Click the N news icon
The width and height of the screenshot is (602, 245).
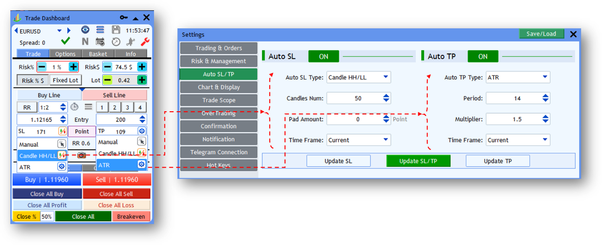[x=85, y=42]
